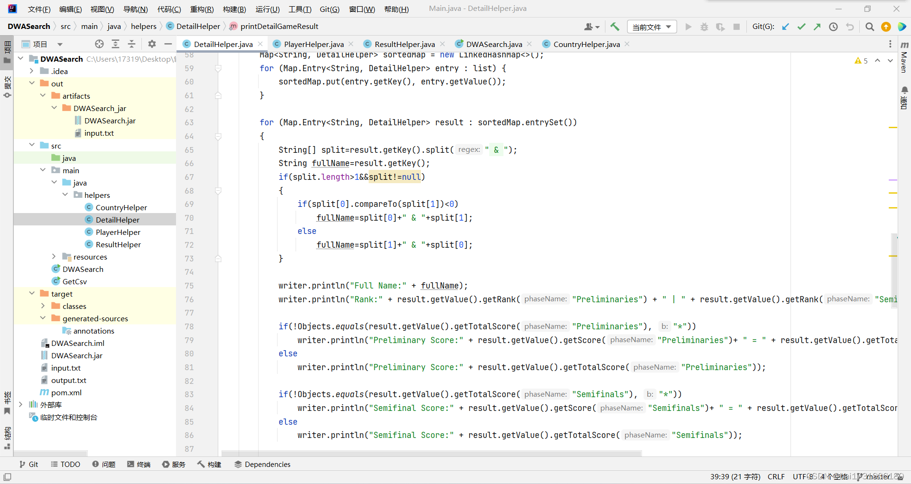
Task: Open the Notifications bell panel
Action: 904,97
